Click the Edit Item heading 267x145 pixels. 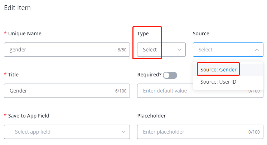17,8
